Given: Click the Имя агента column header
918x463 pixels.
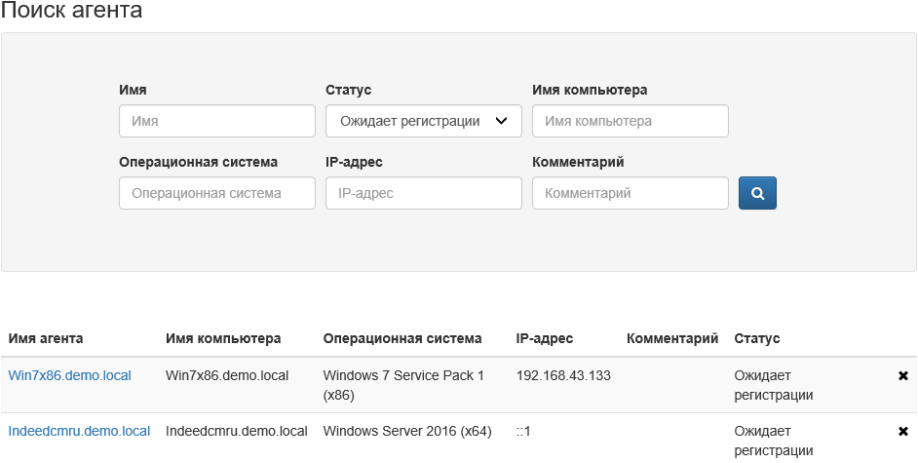Looking at the screenshot, I should 46,338.
